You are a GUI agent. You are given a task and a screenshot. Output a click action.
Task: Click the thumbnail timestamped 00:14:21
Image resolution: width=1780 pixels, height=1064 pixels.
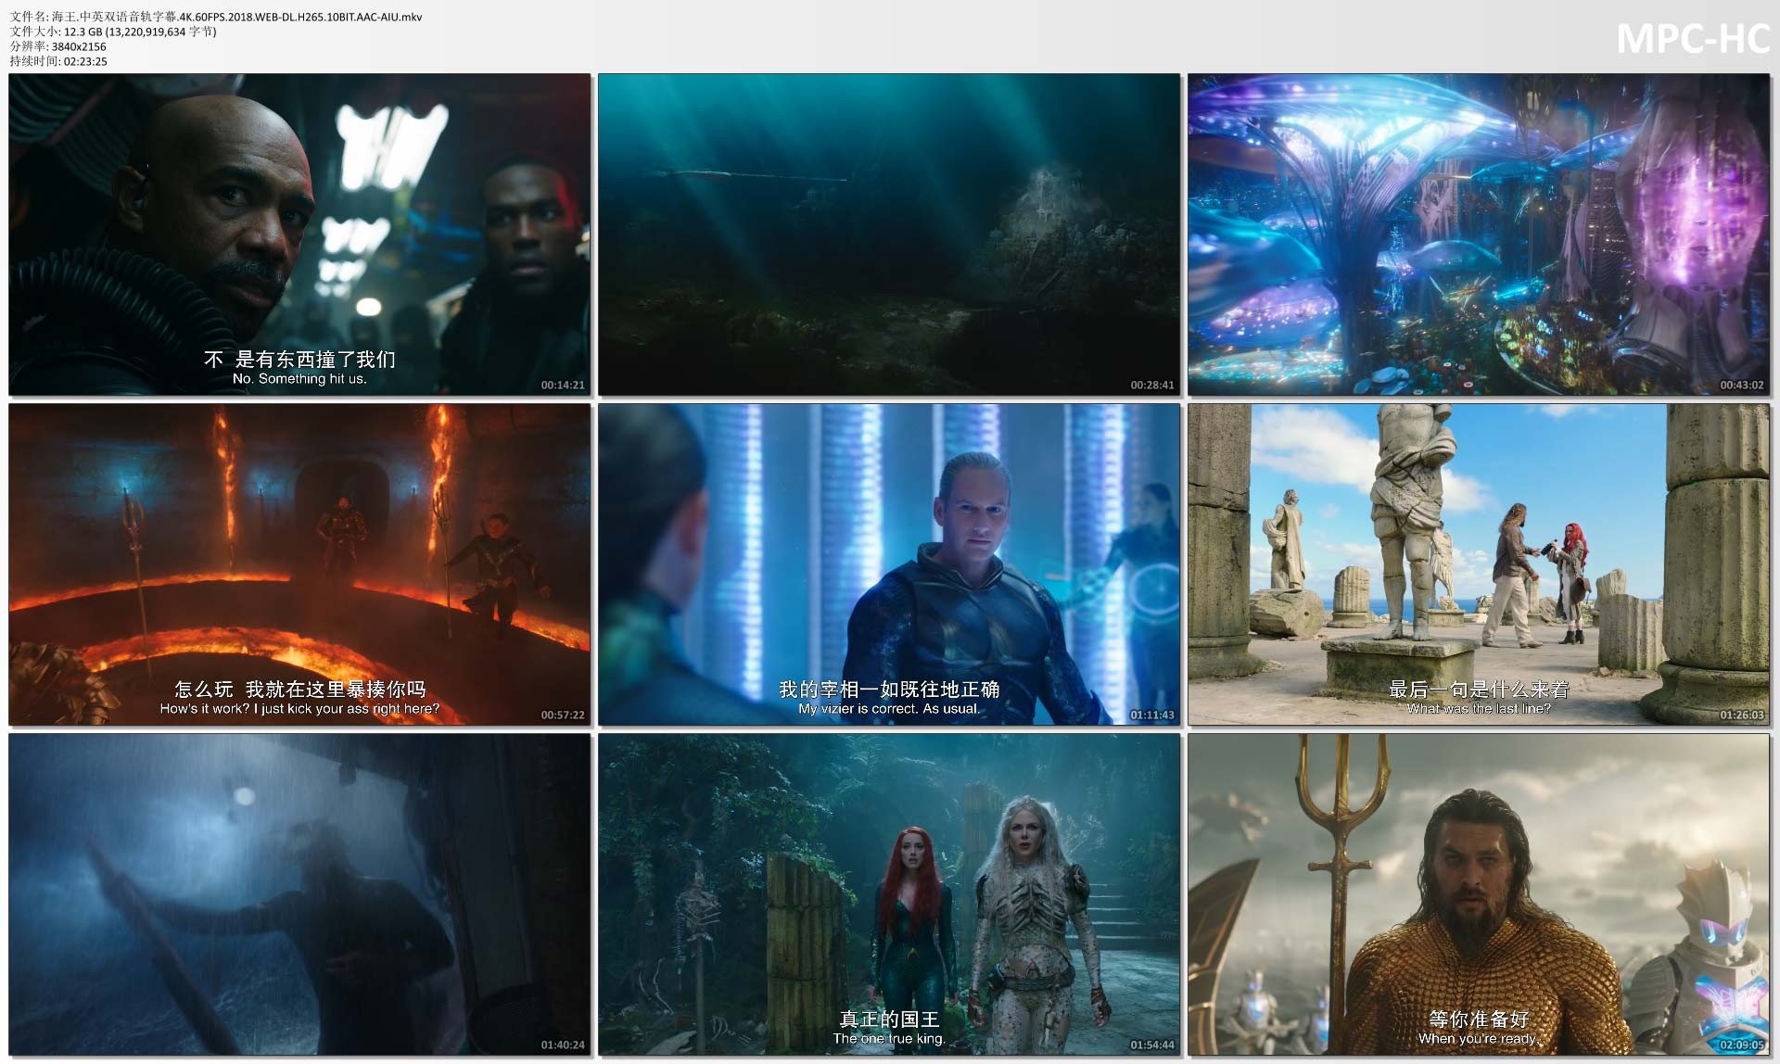(x=299, y=234)
